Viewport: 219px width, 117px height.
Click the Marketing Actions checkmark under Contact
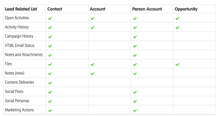click(x=50, y=110)
